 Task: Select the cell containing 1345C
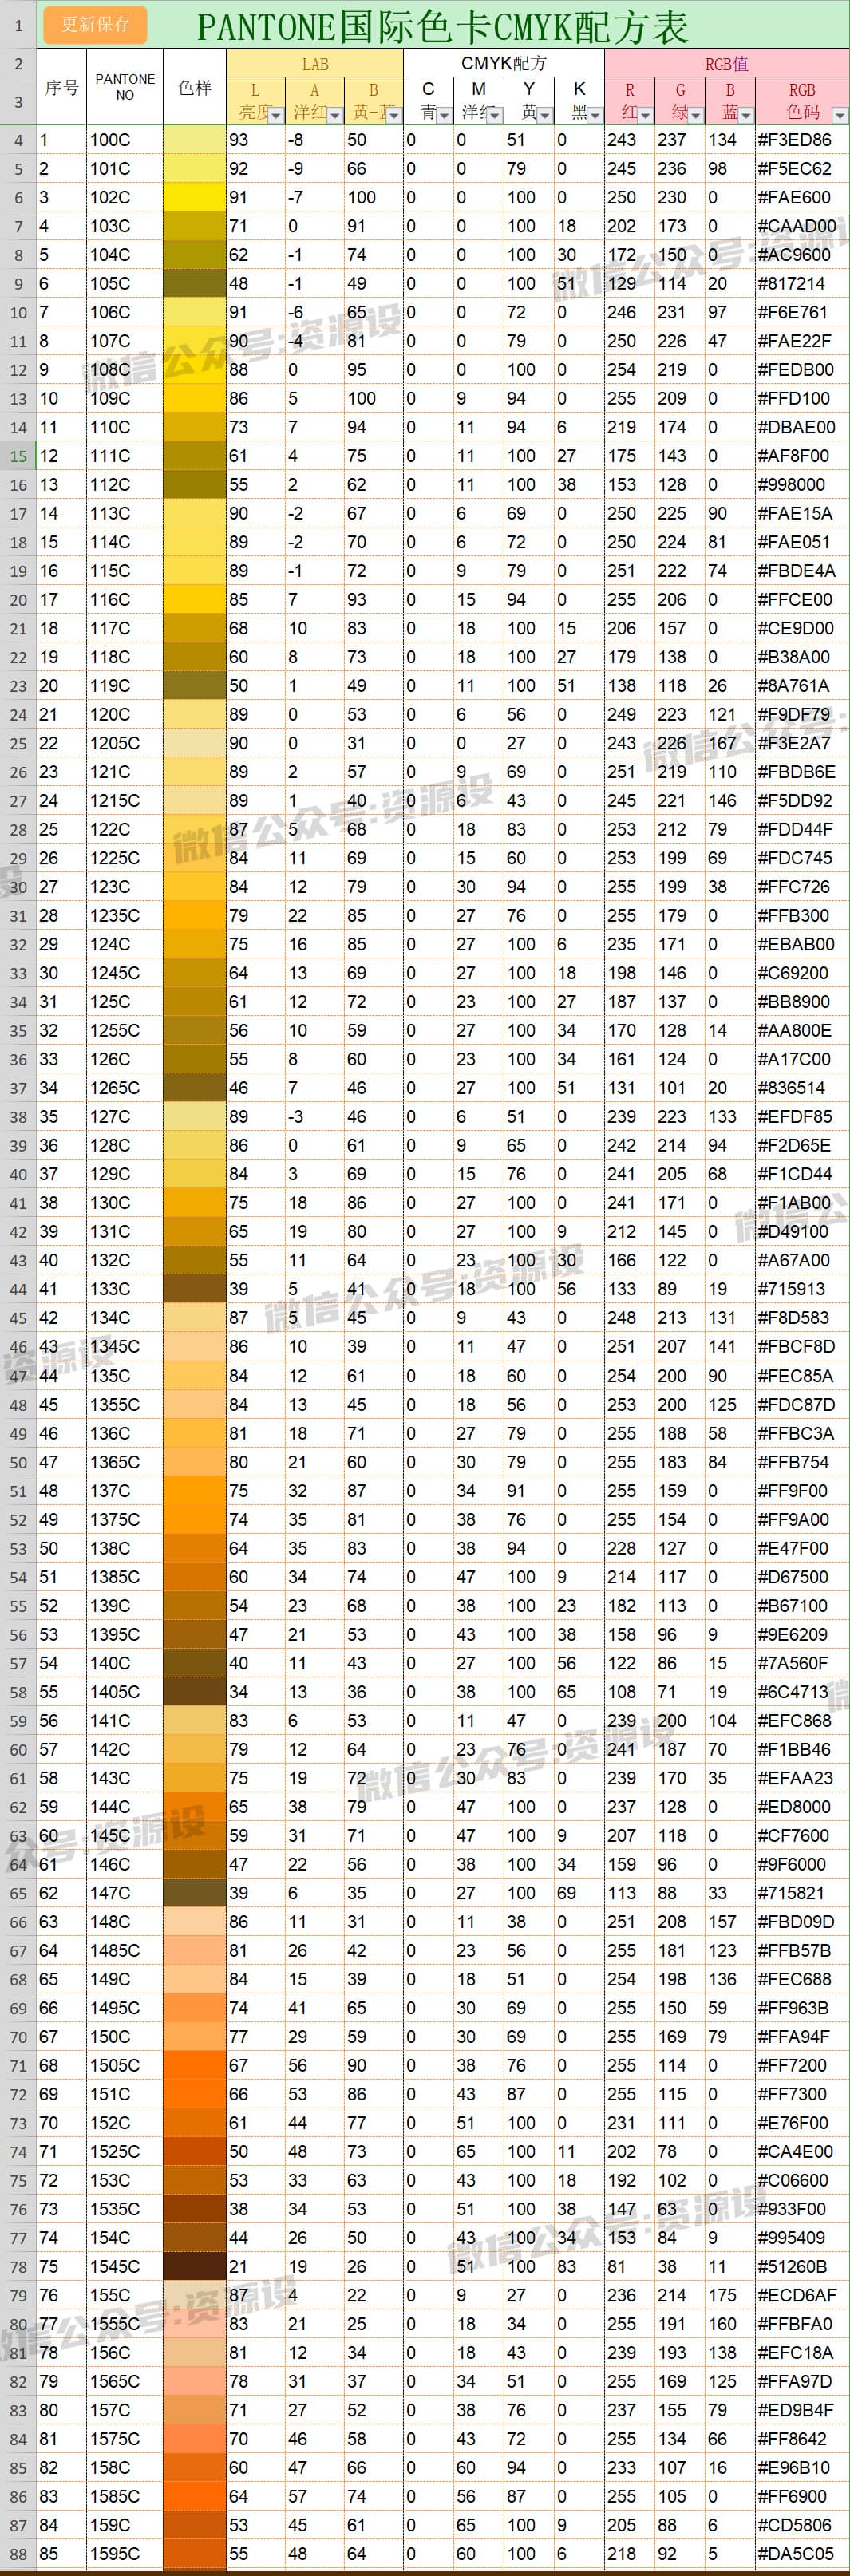point(125,1347)
